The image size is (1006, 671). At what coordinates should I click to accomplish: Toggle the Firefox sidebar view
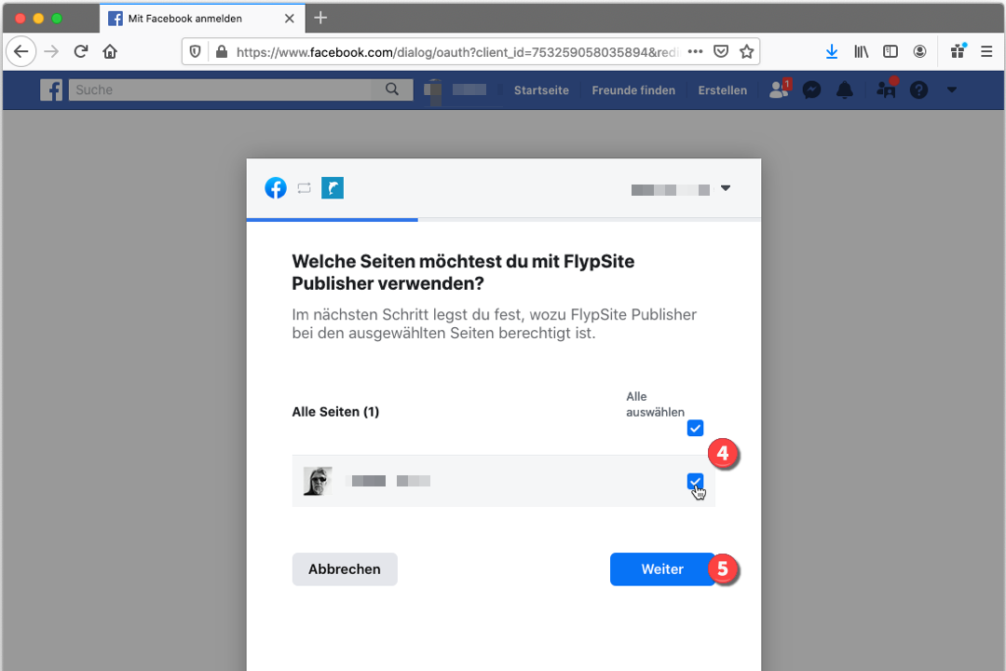point(890,51)
